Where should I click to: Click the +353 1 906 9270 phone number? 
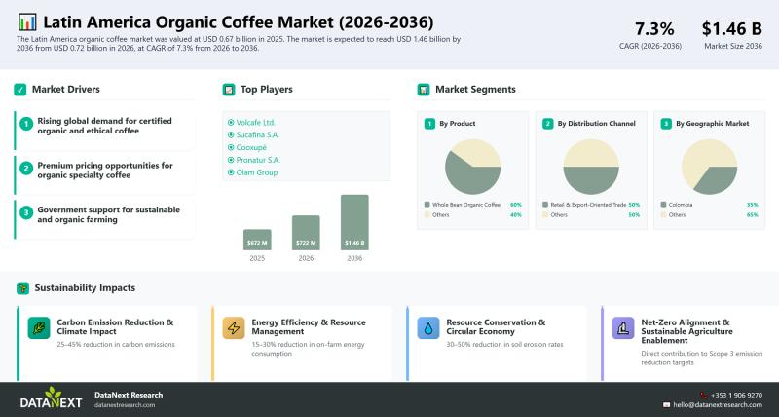[736, 395]
